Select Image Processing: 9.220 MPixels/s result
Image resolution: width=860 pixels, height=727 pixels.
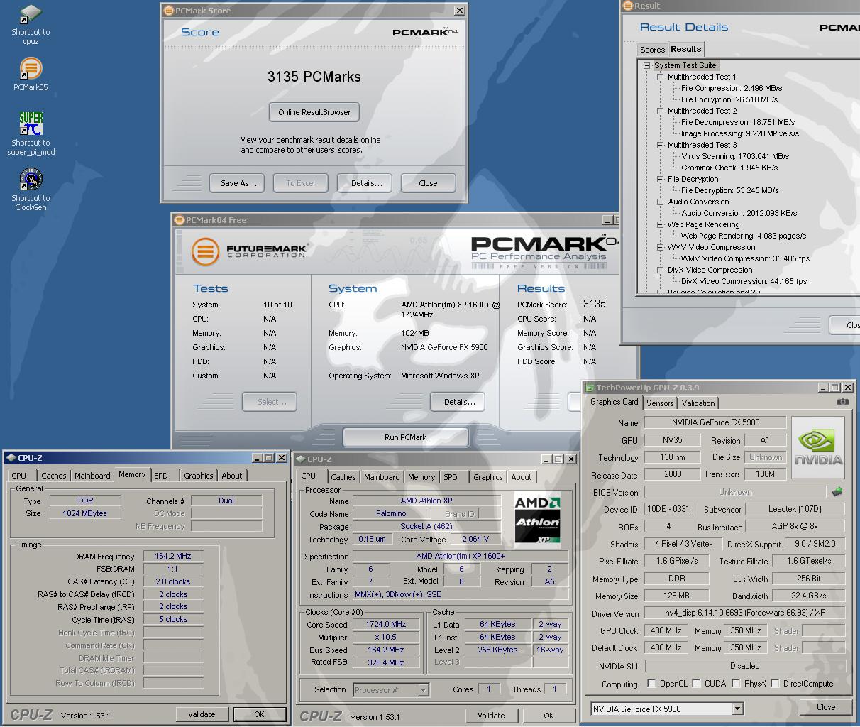tap(739, 133)
